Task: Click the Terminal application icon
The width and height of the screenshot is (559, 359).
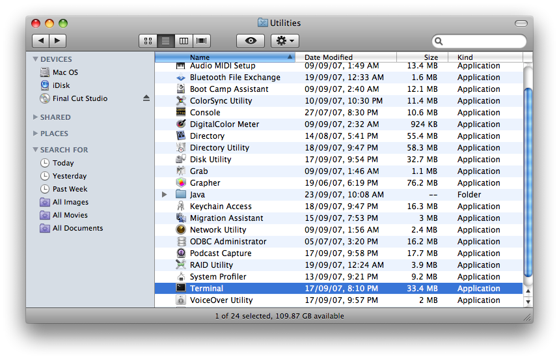Action: tap(181, 288)
